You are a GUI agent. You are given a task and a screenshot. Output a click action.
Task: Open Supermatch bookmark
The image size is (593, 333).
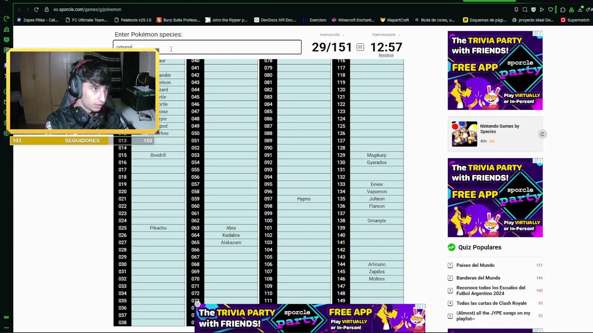click(x=575, y=20)
